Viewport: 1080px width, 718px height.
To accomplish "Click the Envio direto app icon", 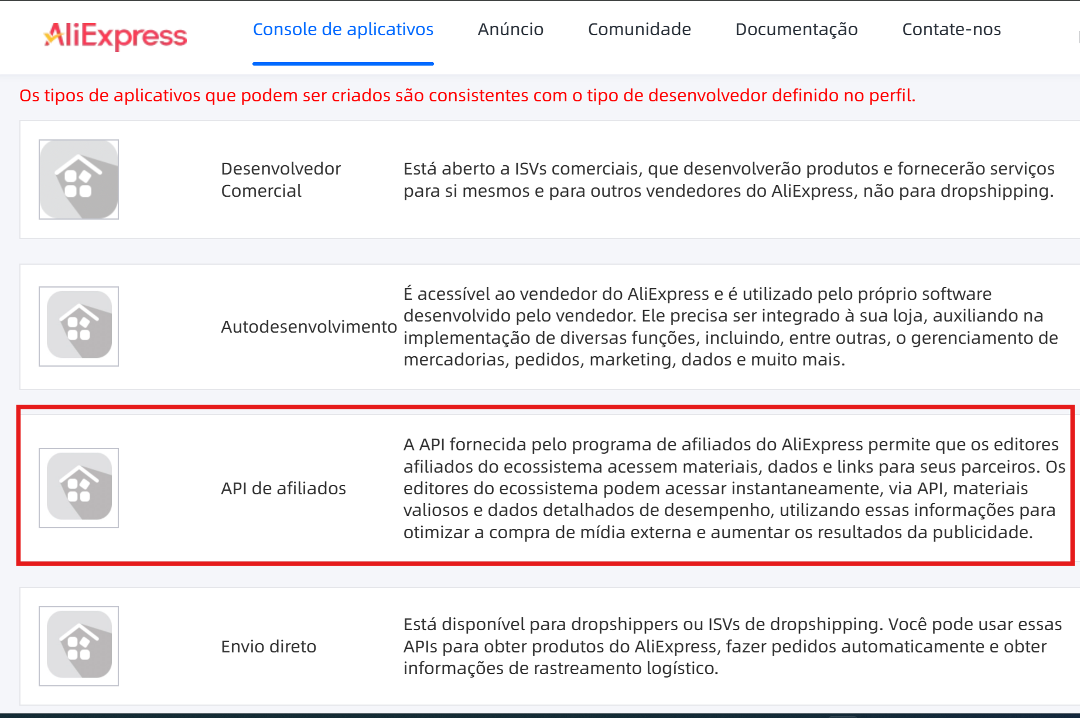I will 79,647.
